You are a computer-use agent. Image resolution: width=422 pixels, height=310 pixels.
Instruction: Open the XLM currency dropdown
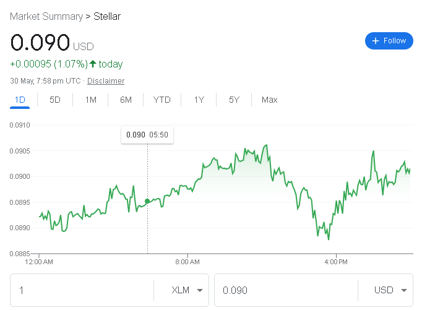tap(186, 290)
